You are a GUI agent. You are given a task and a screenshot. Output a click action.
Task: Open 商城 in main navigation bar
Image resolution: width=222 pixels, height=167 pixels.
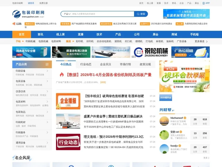click(x=174, y=34)
